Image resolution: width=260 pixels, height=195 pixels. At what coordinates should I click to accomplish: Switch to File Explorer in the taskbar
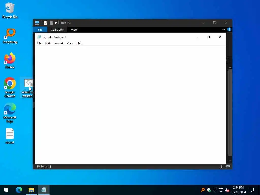point(31,190)
